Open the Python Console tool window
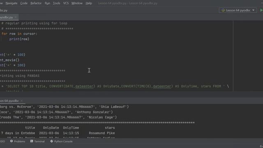The width and height of the screenshot is (263, 148). pyautogui.click(x=61, y=141)
